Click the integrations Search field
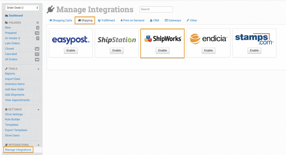 click(x=156, y=9)
